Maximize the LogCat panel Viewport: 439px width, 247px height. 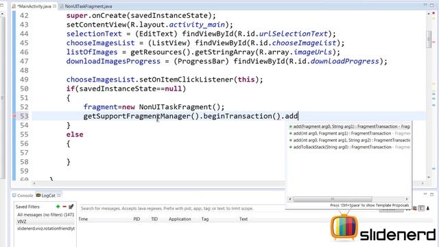[x=431, y=194]
